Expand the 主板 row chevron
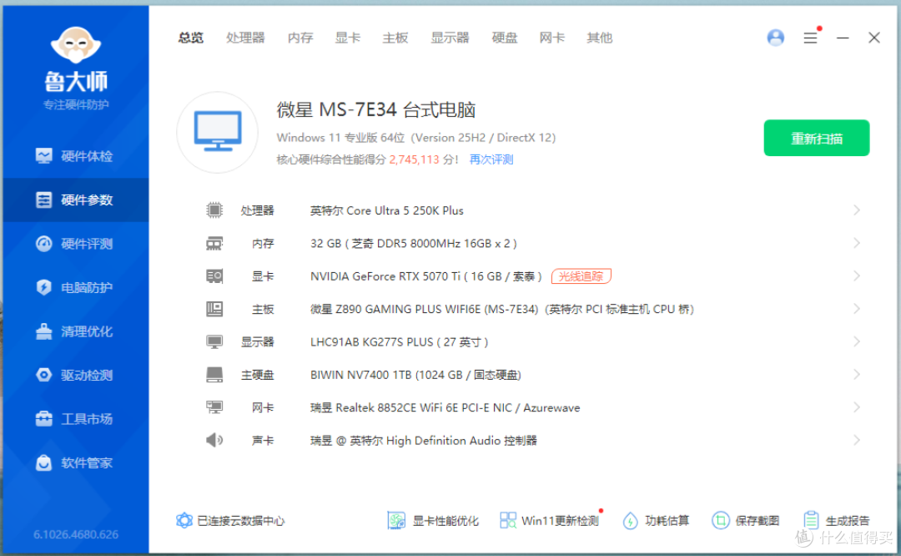 856,309
